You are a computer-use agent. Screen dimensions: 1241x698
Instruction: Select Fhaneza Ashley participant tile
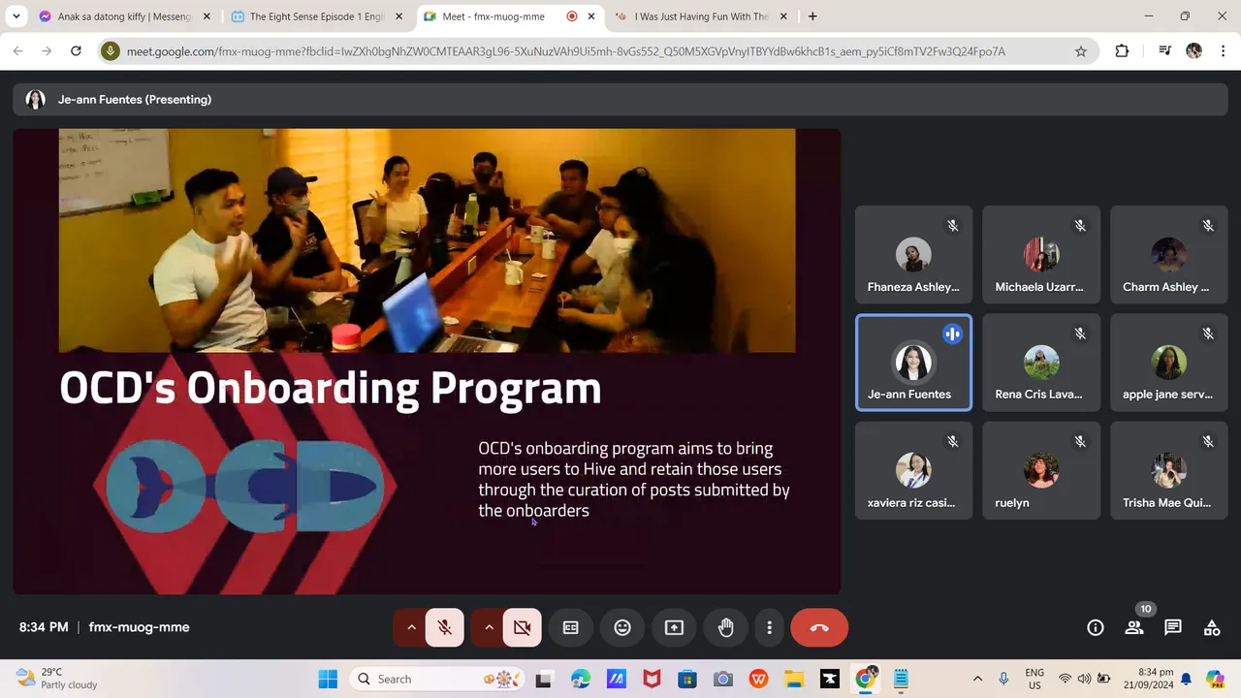(913, 255)
